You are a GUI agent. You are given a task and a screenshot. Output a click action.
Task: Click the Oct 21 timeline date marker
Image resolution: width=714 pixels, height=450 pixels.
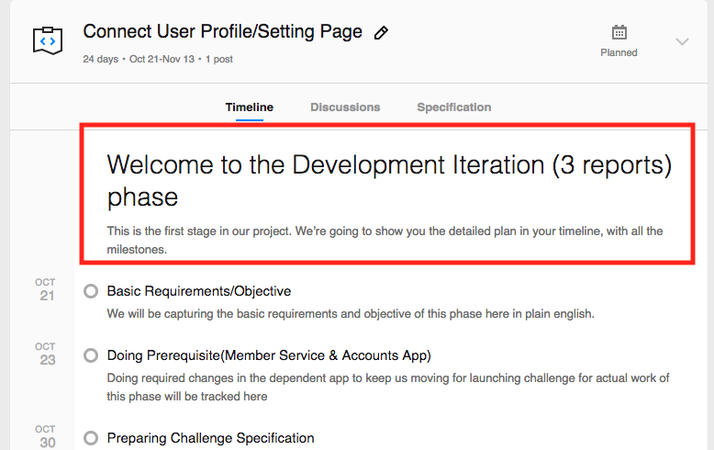tap(46, 289)
